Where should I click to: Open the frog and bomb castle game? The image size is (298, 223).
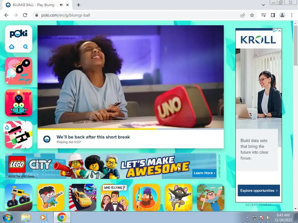coord(19,103)
